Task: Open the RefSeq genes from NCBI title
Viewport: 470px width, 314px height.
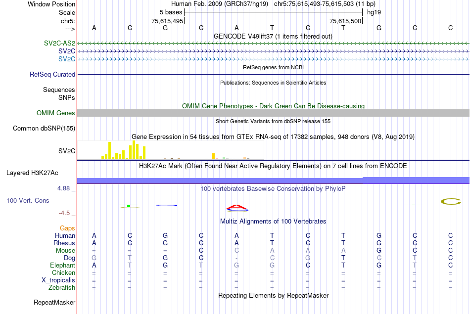Action: pyautogui.click(x=273, y=67)
